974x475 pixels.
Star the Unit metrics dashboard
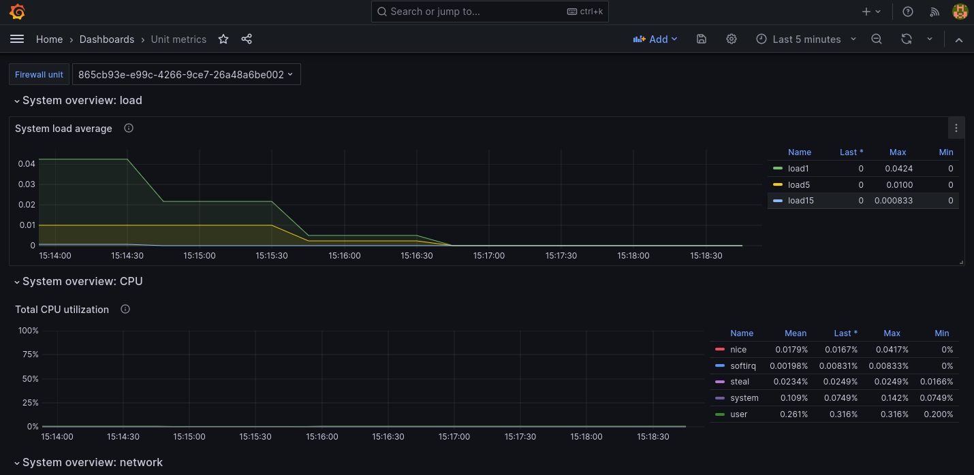[x=223, y=39]
